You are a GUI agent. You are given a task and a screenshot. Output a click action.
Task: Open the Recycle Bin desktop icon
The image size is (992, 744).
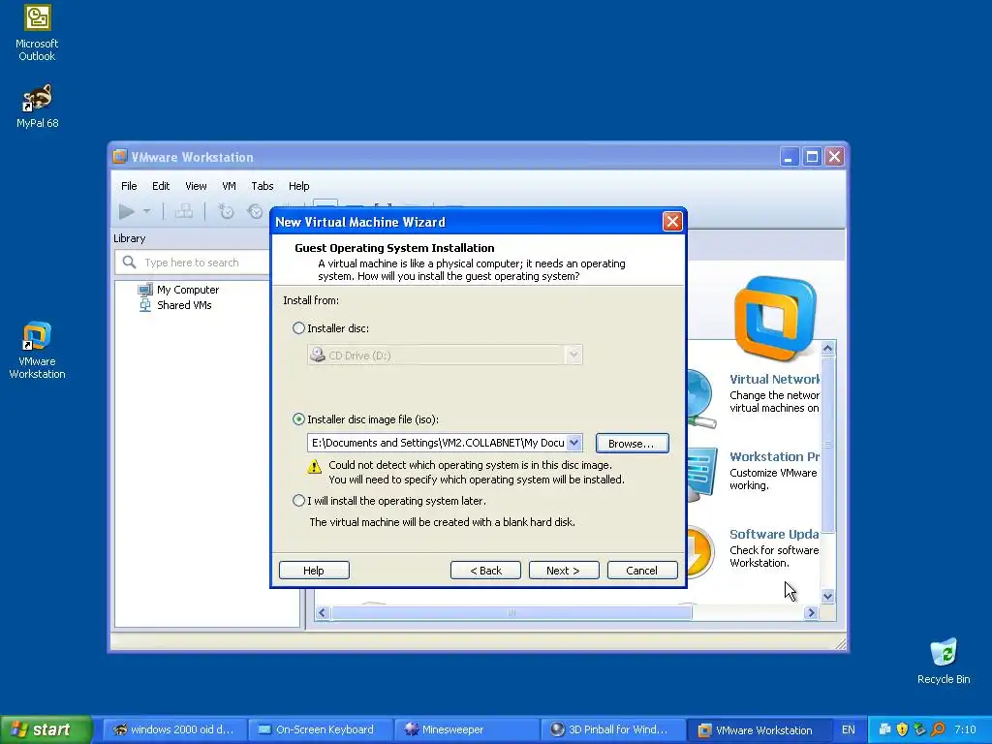(944, 661)
